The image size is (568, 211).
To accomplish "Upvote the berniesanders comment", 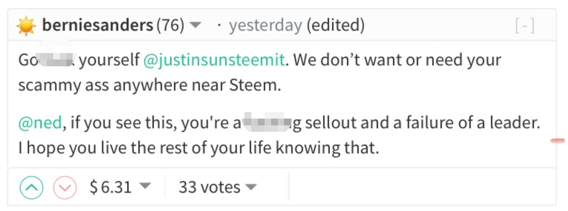I will click(32, 188).
